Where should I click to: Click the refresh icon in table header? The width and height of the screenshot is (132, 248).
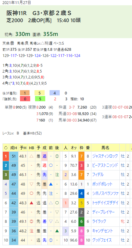coord(6,148)
